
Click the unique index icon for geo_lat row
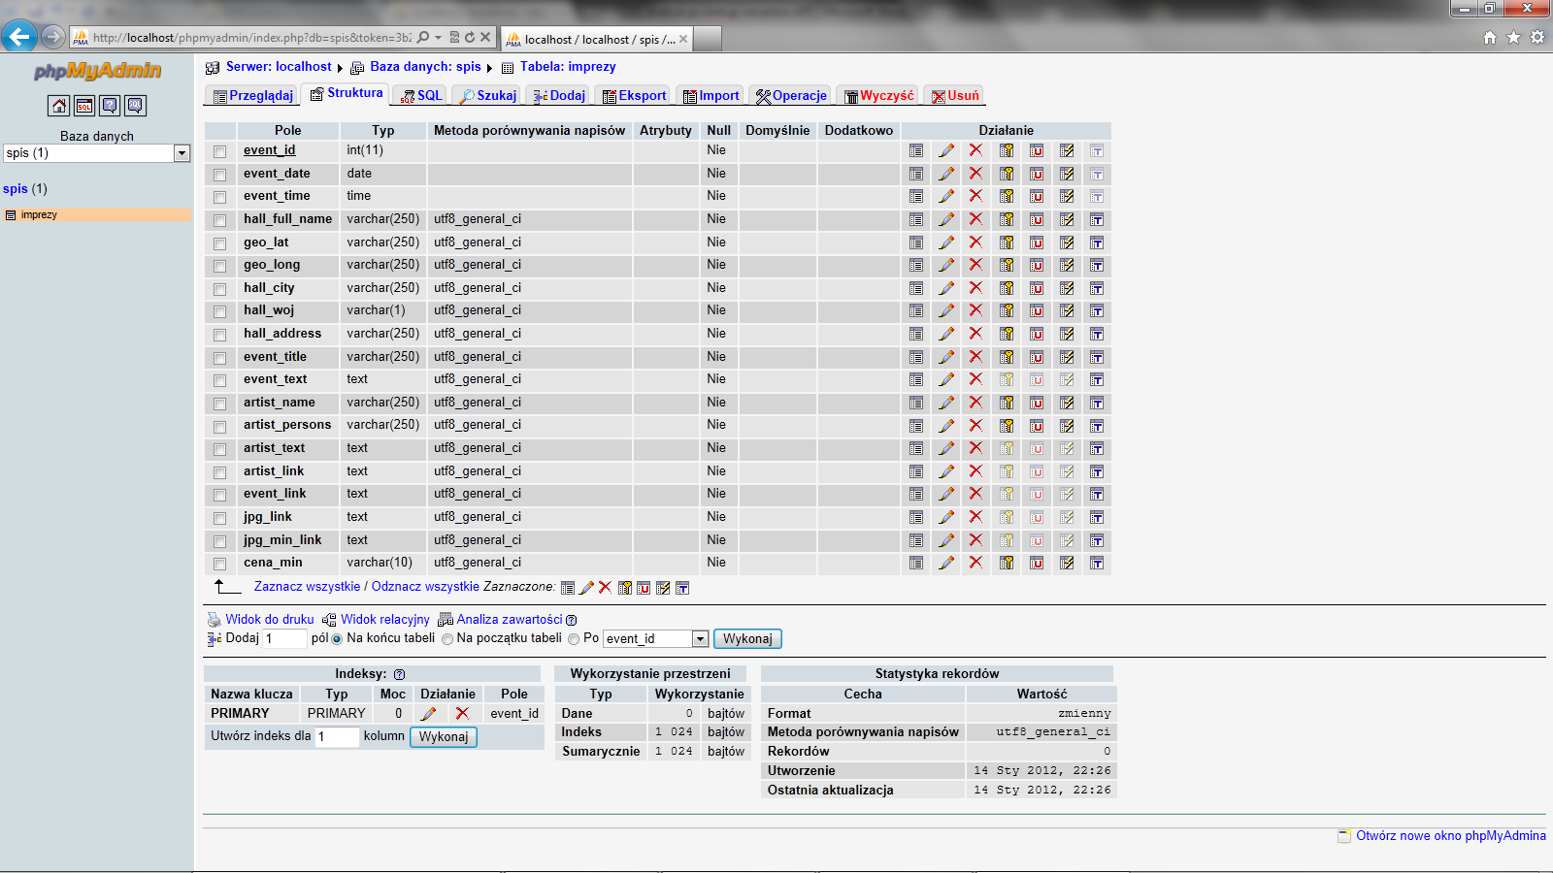(1037, 242)
